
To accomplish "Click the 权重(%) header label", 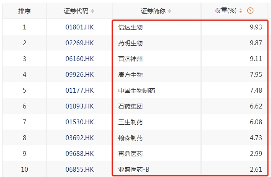I will pos(226,11).
